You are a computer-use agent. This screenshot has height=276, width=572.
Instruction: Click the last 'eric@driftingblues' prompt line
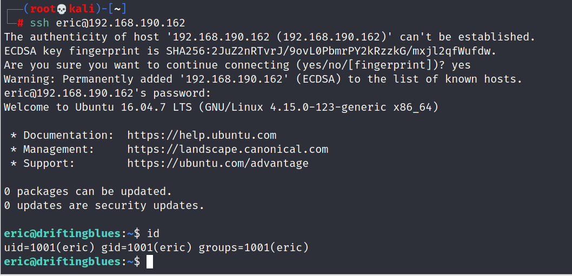click(62, 261)
